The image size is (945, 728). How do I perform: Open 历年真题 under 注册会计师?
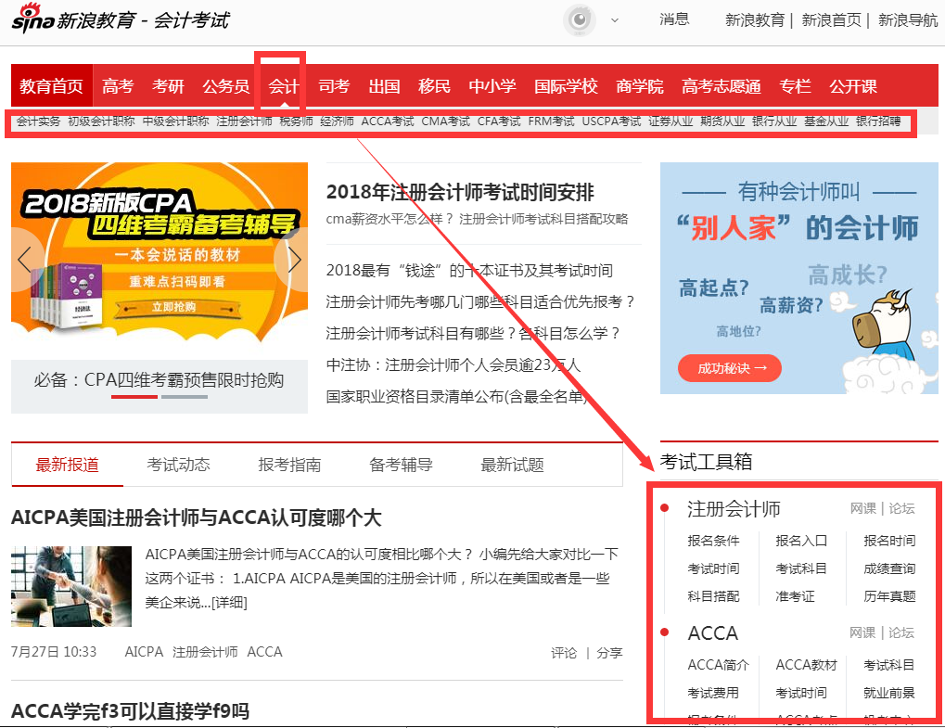tap(889, 596)
